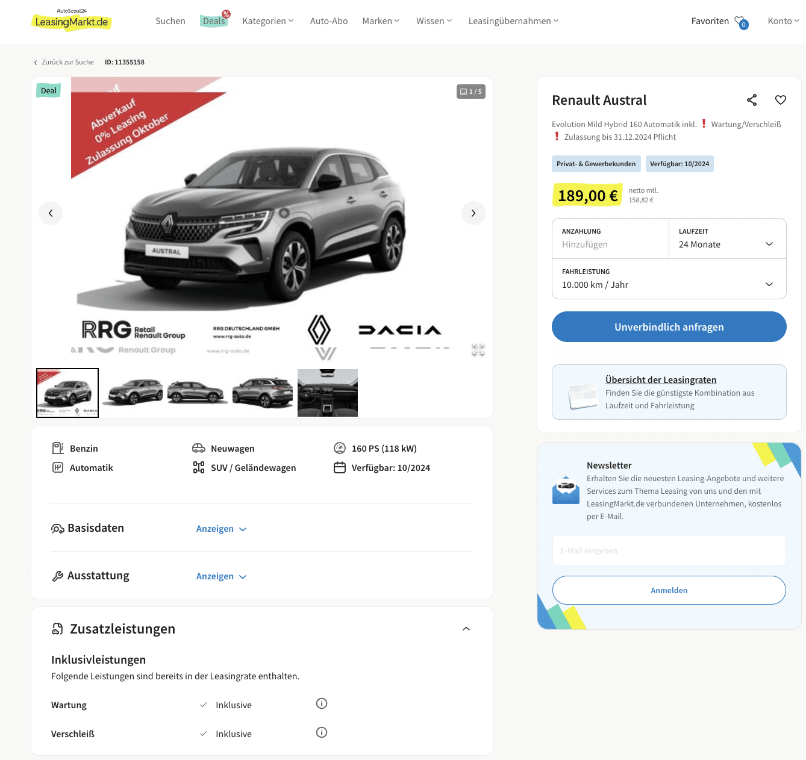Image resolution: width=806 pixels, height=760 pixels.
Task: Click the LeasingMarkt.de logo
Action: coord(71,20)
